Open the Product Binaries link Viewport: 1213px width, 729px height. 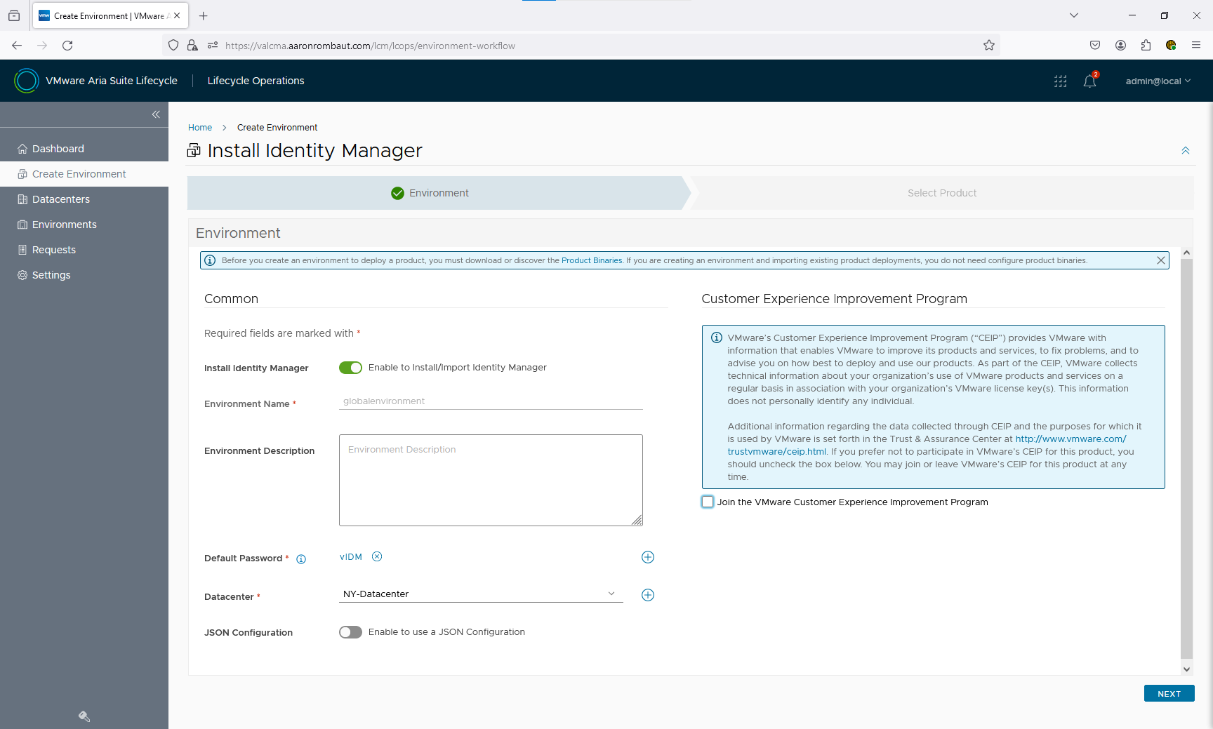tap(592, 260)
